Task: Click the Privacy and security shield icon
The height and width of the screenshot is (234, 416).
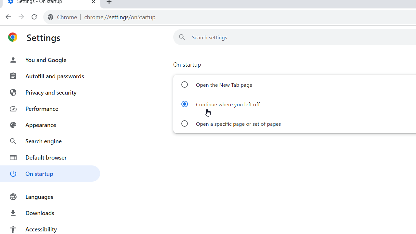Action: (x=13, y=92)
